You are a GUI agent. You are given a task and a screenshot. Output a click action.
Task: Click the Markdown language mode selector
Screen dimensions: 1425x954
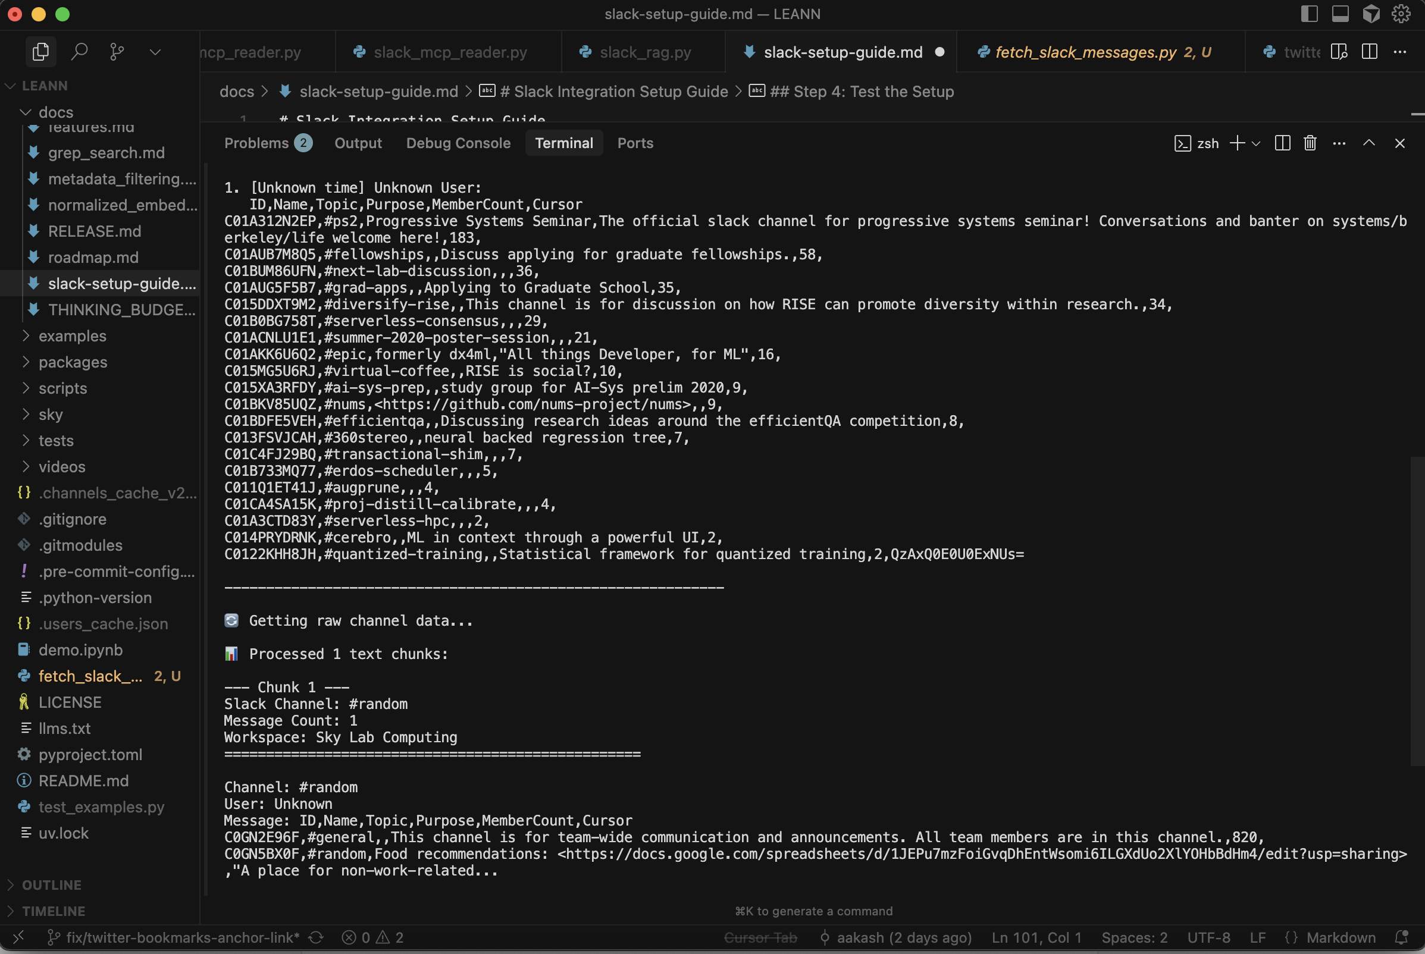tap(1341, 937)
